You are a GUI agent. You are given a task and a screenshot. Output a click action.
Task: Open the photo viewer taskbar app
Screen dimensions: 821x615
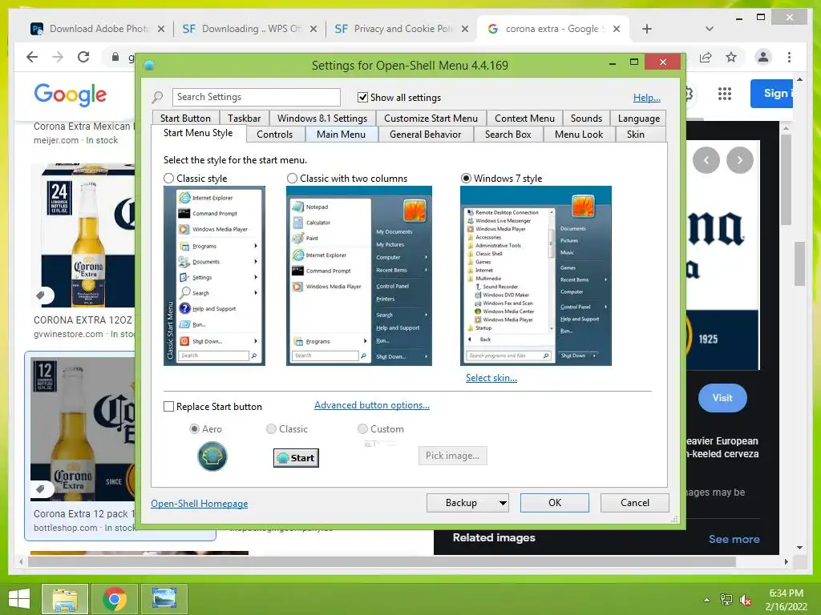164,599
